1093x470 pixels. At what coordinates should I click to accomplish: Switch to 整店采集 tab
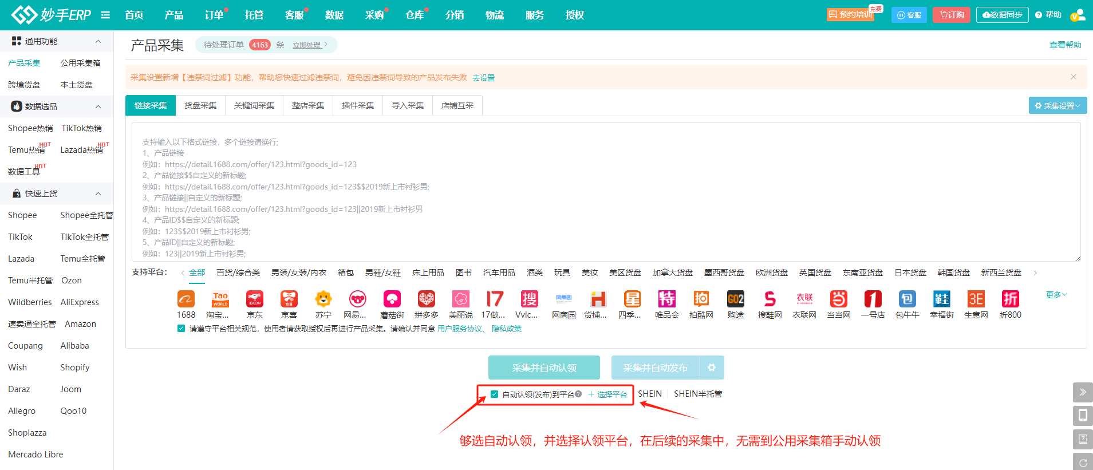pyautogui.click(x=308, y=105)
